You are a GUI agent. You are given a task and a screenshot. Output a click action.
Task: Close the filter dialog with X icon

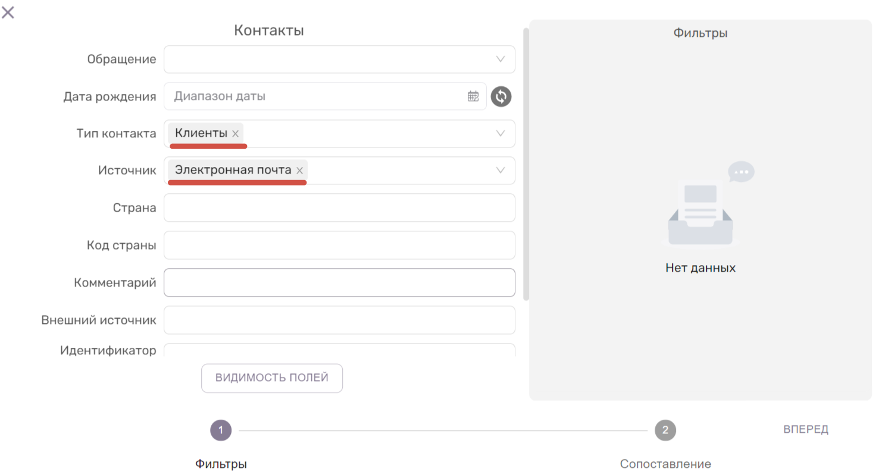[x=8, y=12]
